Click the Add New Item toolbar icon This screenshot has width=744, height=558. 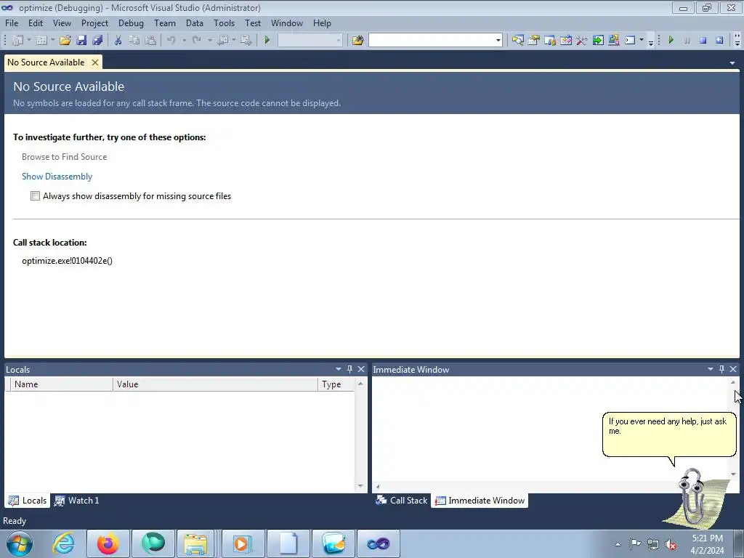(x=41, y=41)
